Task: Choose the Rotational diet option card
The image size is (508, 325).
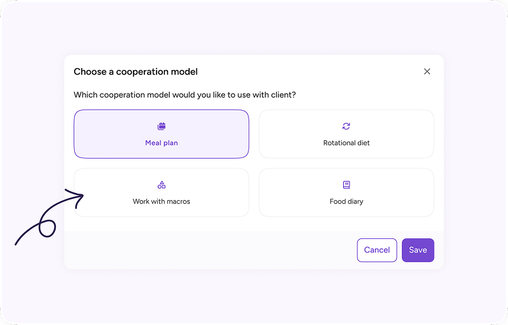Action: click(346, 134)
